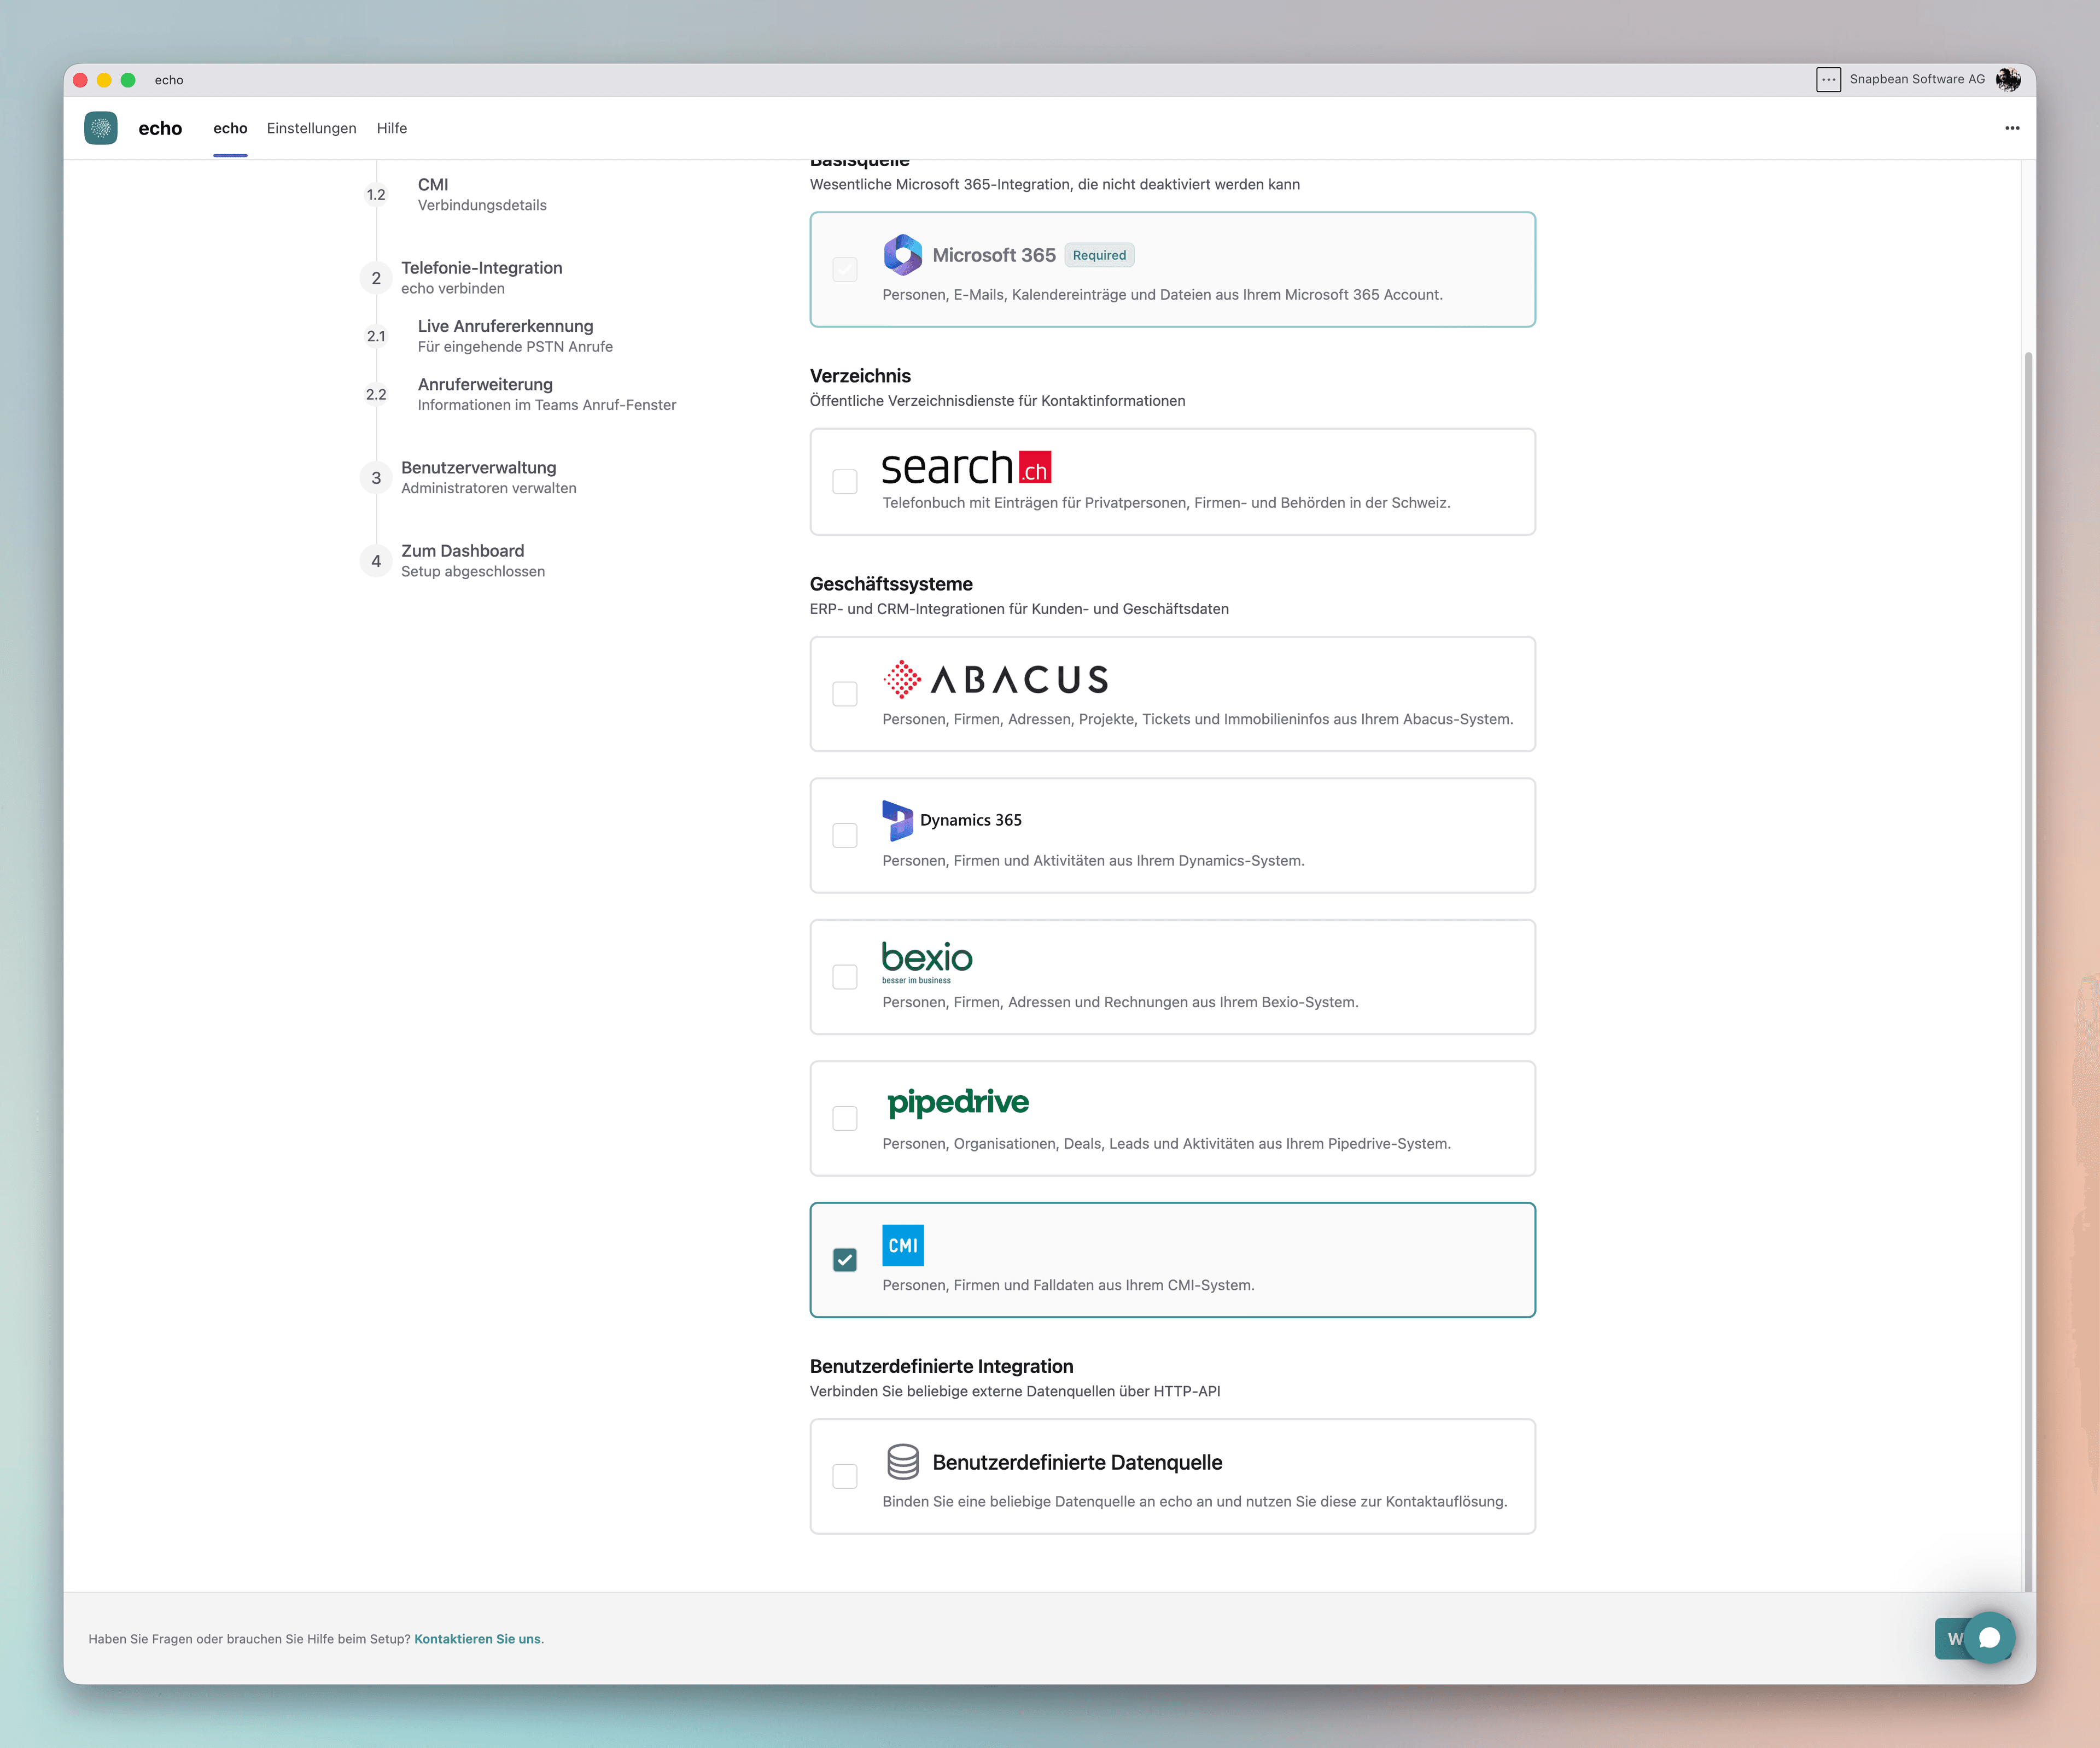
Task: Enable the search.ch directory checkbox
Action: point(845,482)
